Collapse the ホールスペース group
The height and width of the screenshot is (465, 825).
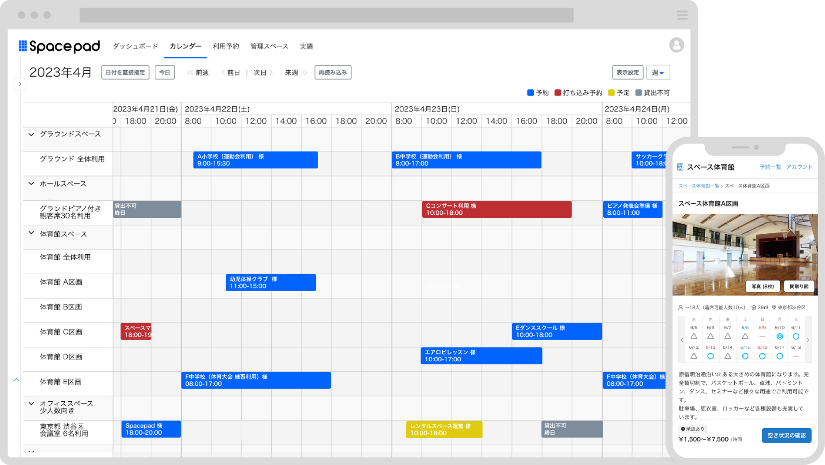(31, 183)
